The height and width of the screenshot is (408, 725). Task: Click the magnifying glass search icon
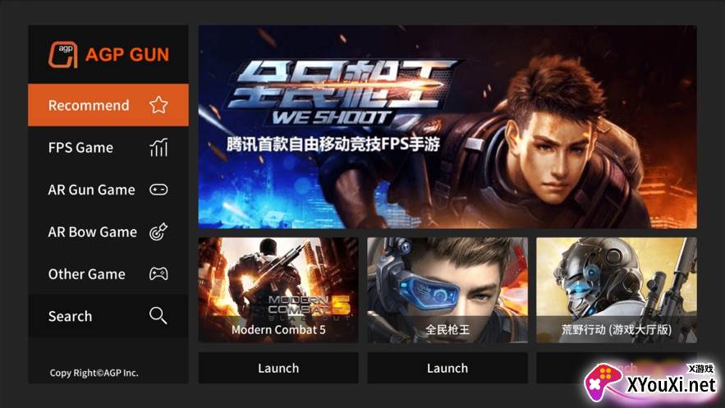pyautogui.click(x=158, y=315)
